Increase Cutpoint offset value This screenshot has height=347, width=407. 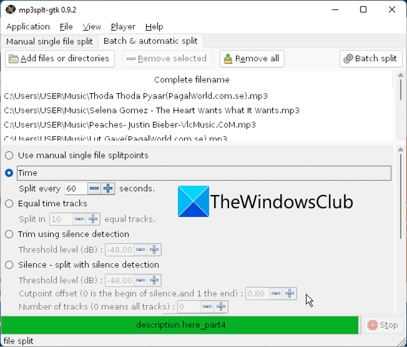point(290,293)
